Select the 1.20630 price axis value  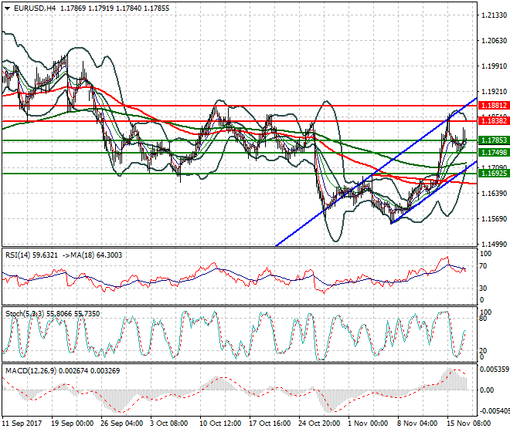point(494,41)
